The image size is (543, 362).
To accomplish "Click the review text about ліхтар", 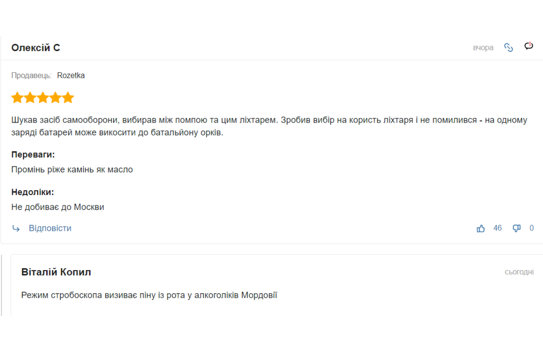I will coord(269,127).
